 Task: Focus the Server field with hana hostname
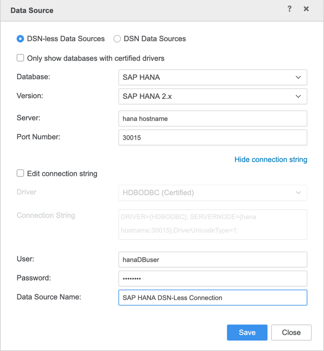click(x=213, y=119)
